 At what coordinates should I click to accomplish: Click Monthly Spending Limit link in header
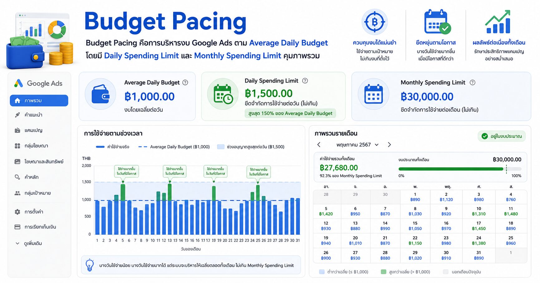click(x=238, y=56)
